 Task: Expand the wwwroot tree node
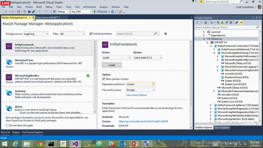204,32
